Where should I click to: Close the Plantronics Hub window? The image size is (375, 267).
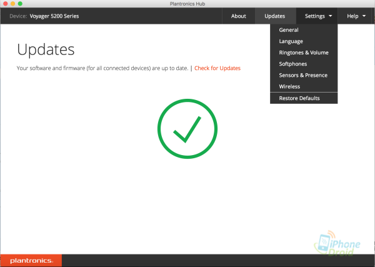[x=6, y=4]
